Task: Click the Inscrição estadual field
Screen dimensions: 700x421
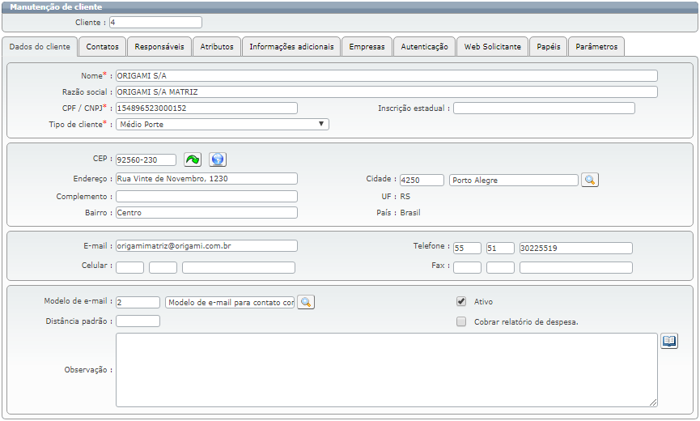Action: point(544,108)
